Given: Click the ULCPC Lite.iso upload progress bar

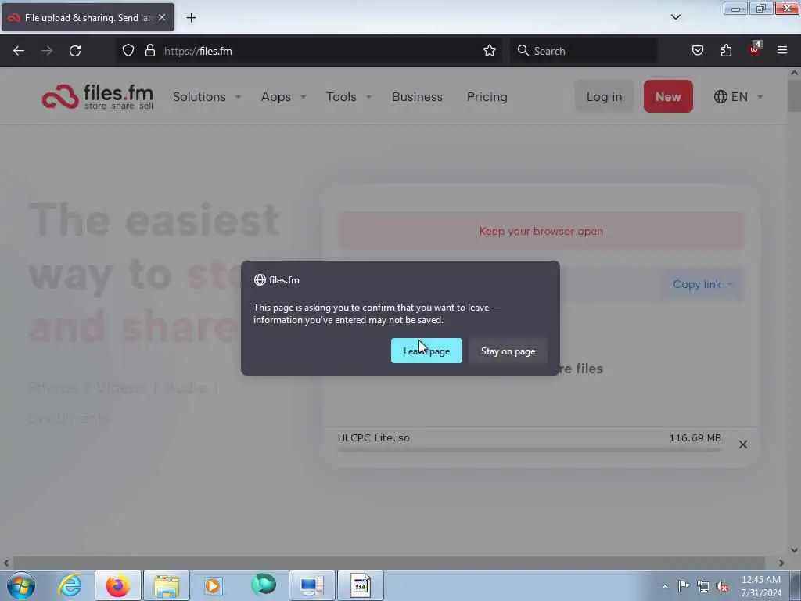Looking at the screenshot, I should pos(530,450).
